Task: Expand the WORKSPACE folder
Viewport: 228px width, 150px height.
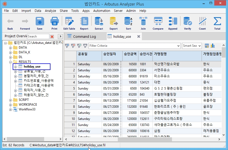Action: [10, 105]
